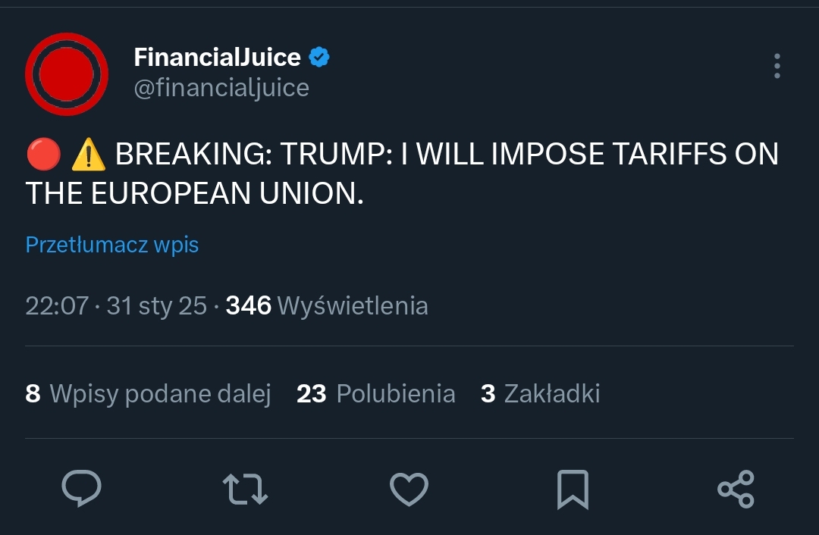Click the red circle emoji in the post
This screenshot has height=535, width=819.
pyautogui.click(x=43, y=155)
